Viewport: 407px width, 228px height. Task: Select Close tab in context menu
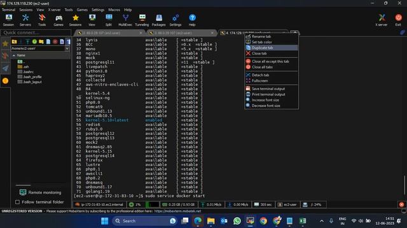(272, 53)
